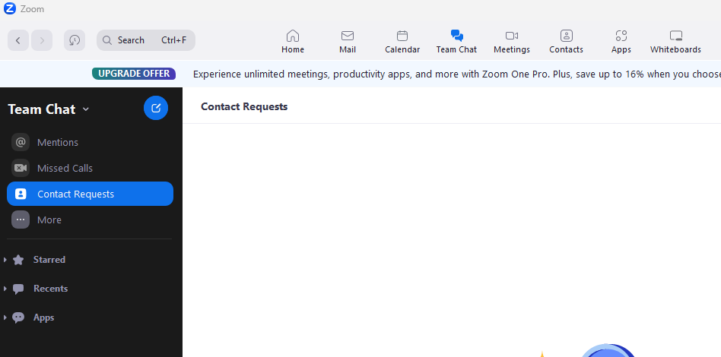Click the sidebar Apps bubble icon
The image size is (721, 357).
coord(18,318)
